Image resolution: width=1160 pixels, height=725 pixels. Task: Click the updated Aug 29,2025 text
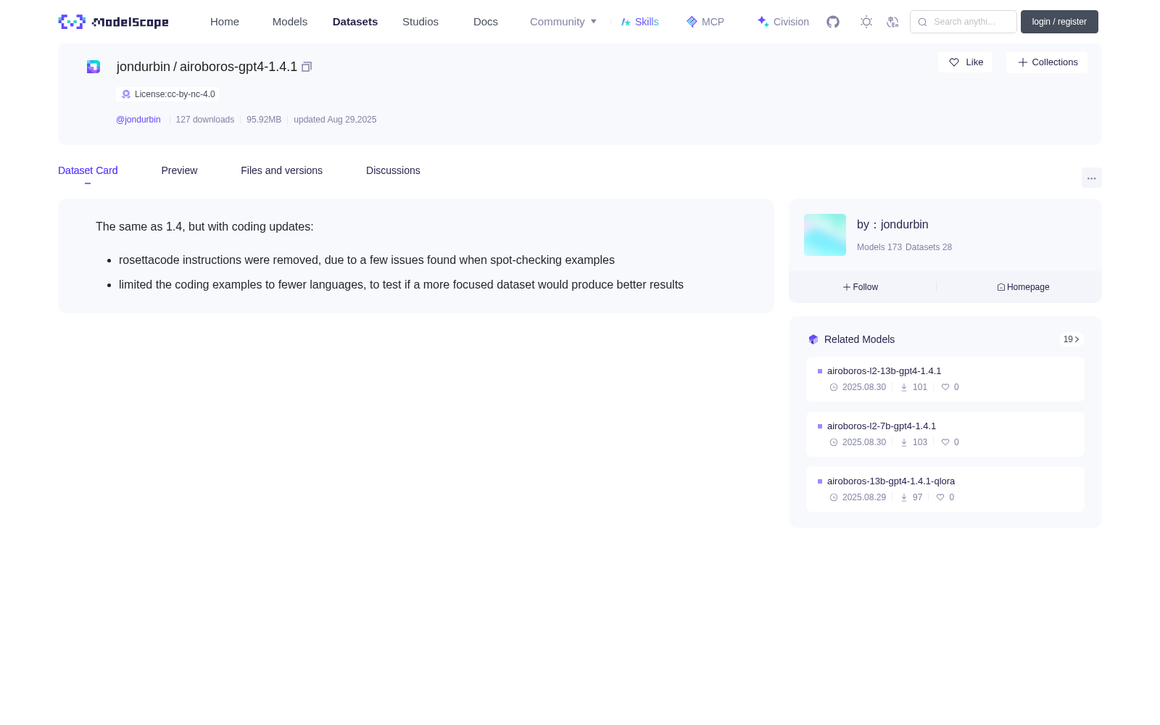335,120
